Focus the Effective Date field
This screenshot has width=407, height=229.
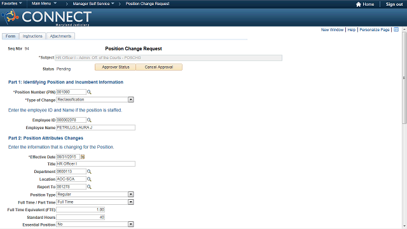click(x=68, y=157)
